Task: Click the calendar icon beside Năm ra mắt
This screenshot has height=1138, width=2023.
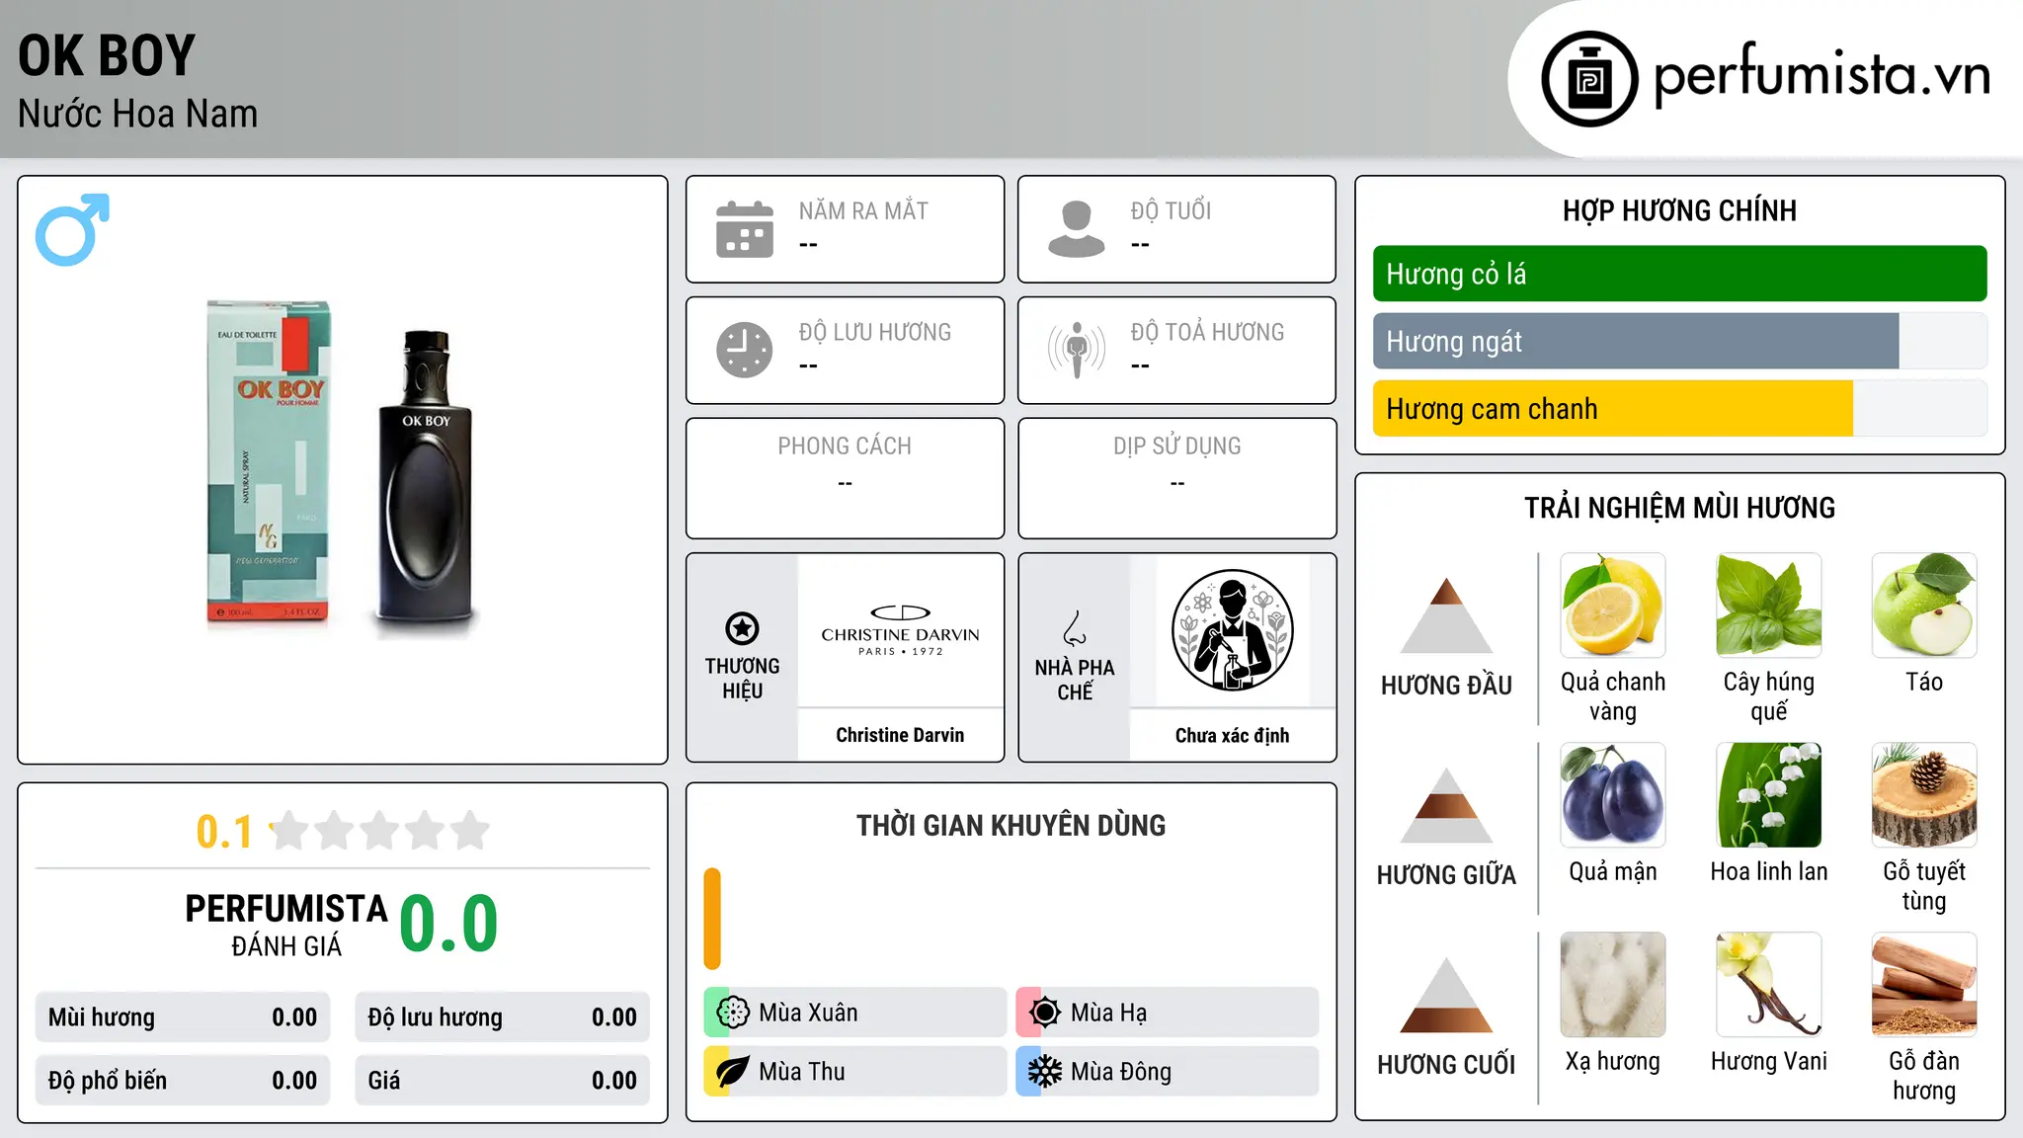Action: tap(745, 229)
